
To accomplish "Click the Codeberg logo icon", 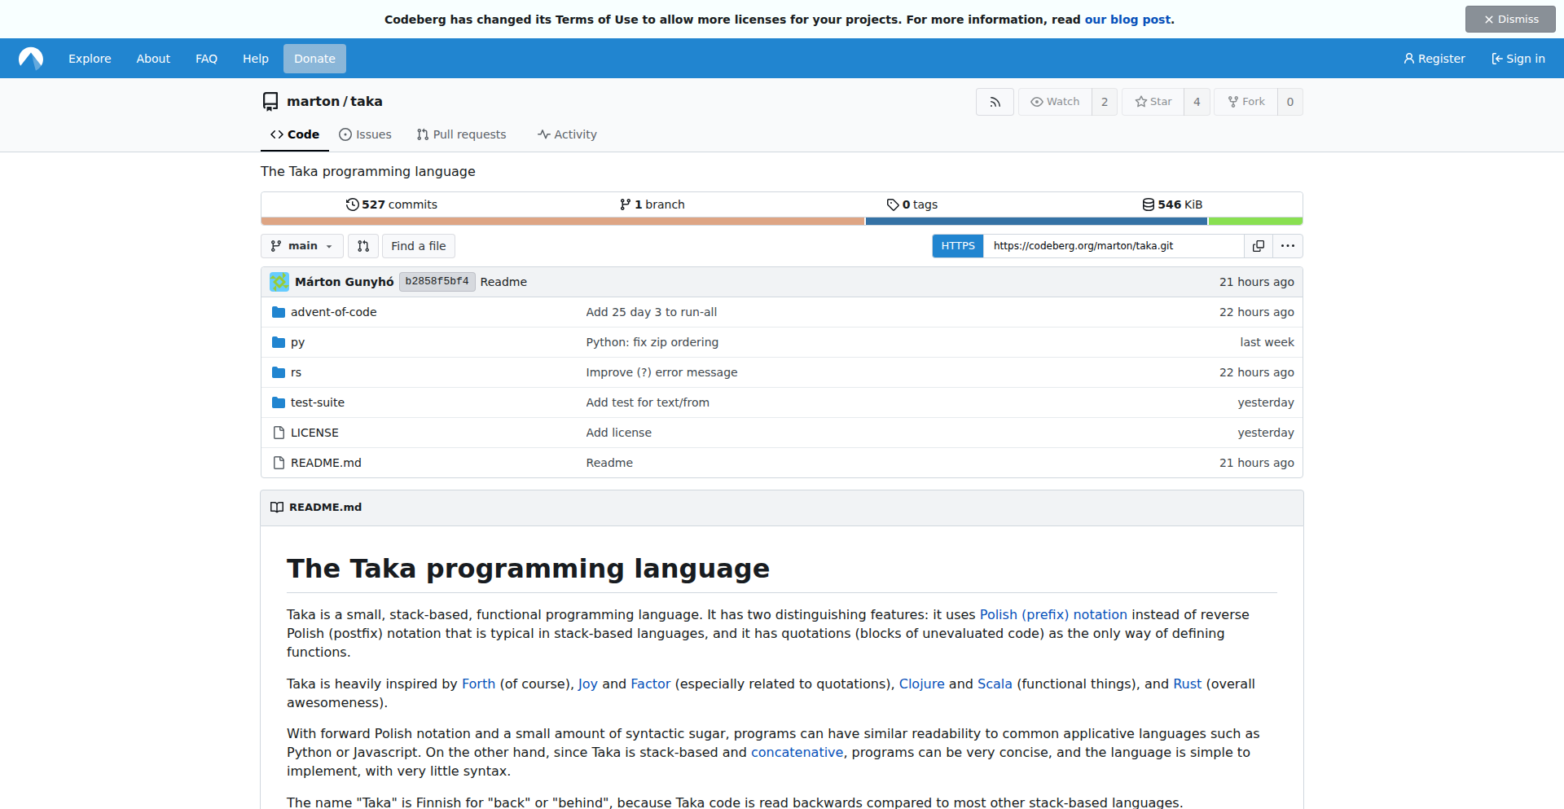I will [31, 59].
